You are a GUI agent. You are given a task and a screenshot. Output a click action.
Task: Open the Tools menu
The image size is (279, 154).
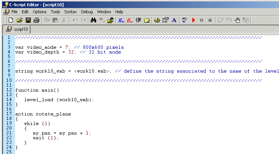click(55, 12)
